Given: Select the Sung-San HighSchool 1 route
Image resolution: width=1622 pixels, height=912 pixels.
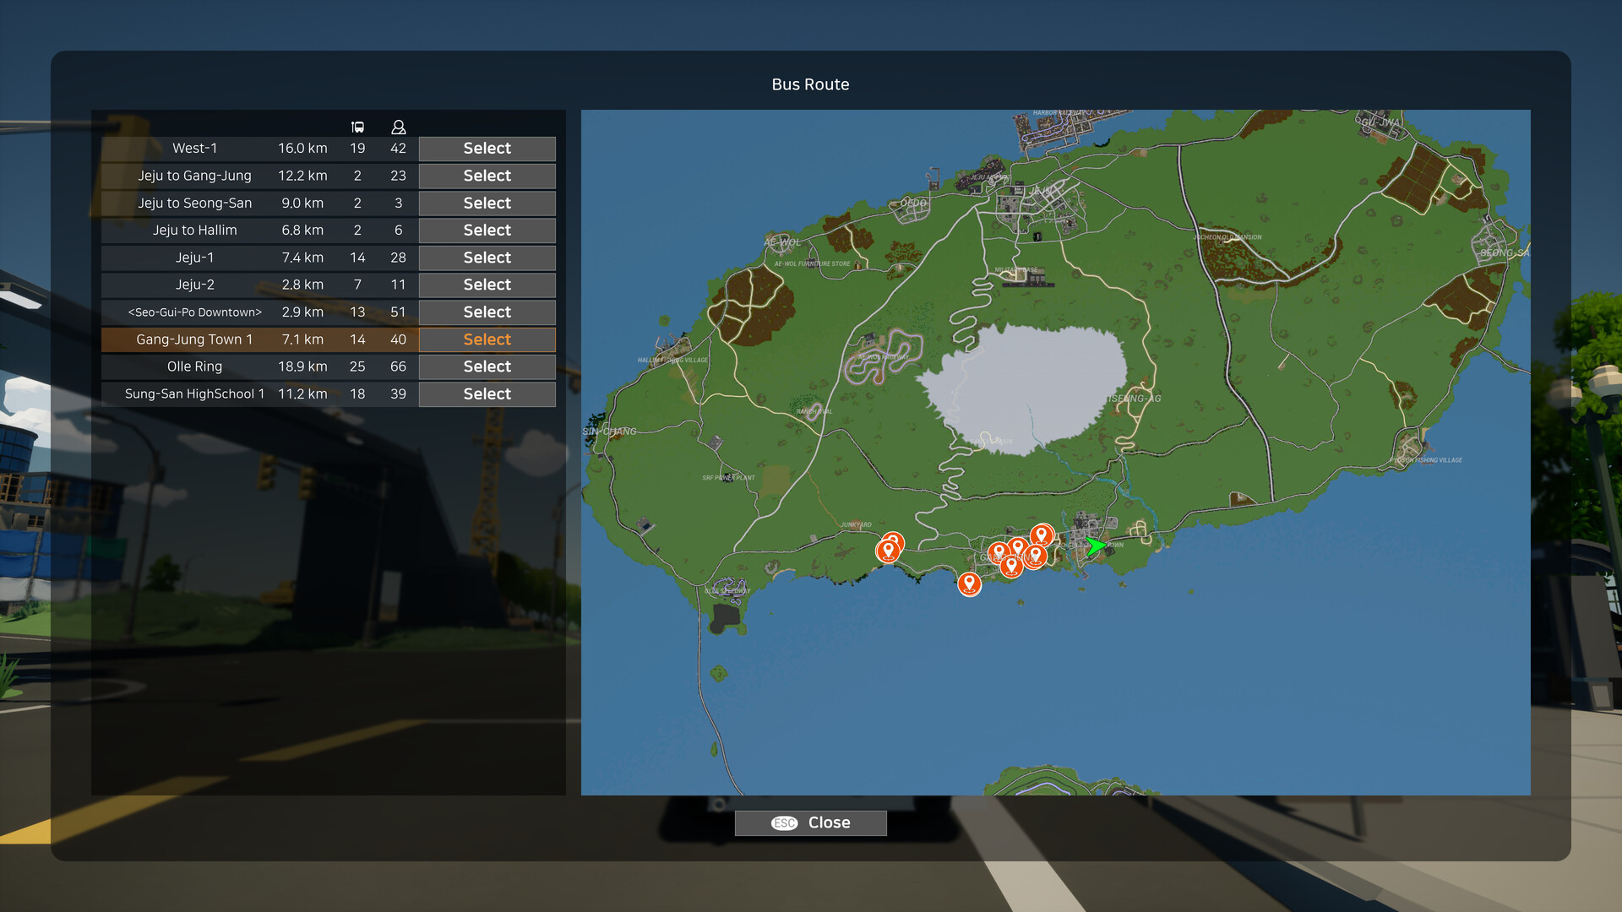Looking at the screenshot, I should click(x=486, y=394).
